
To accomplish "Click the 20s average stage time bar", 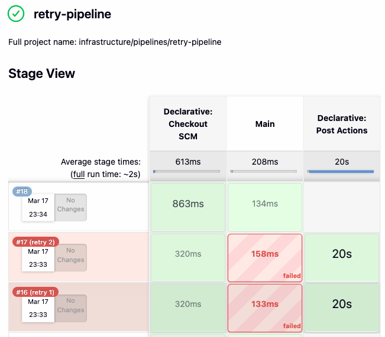I will coord(342,172).
